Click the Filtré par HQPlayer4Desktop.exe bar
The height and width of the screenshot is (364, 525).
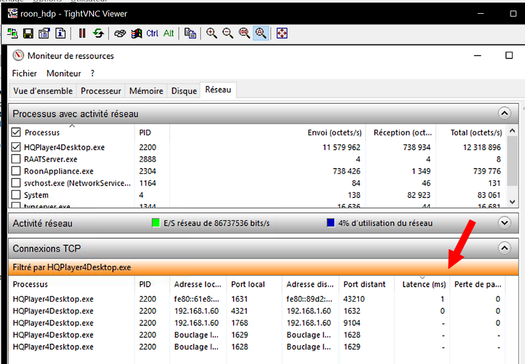[x=264, y=267]
